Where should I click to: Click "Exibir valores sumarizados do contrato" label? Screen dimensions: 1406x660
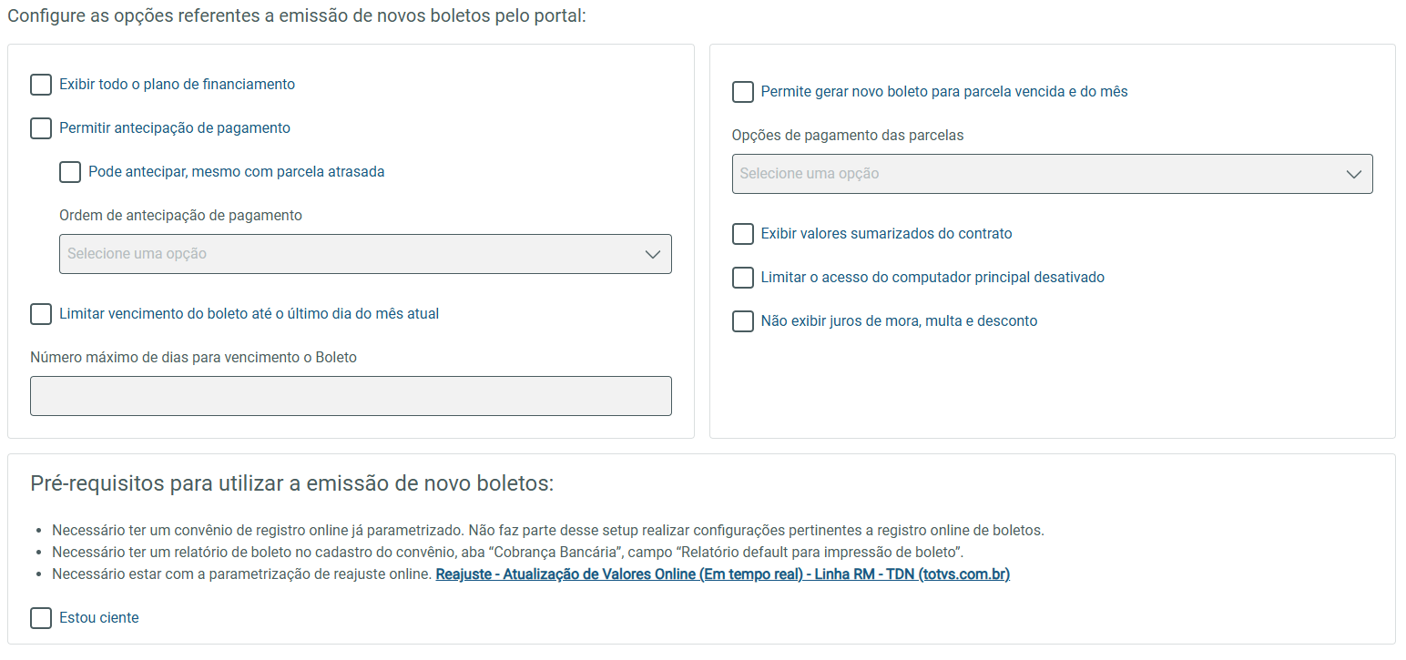point(886,234)
